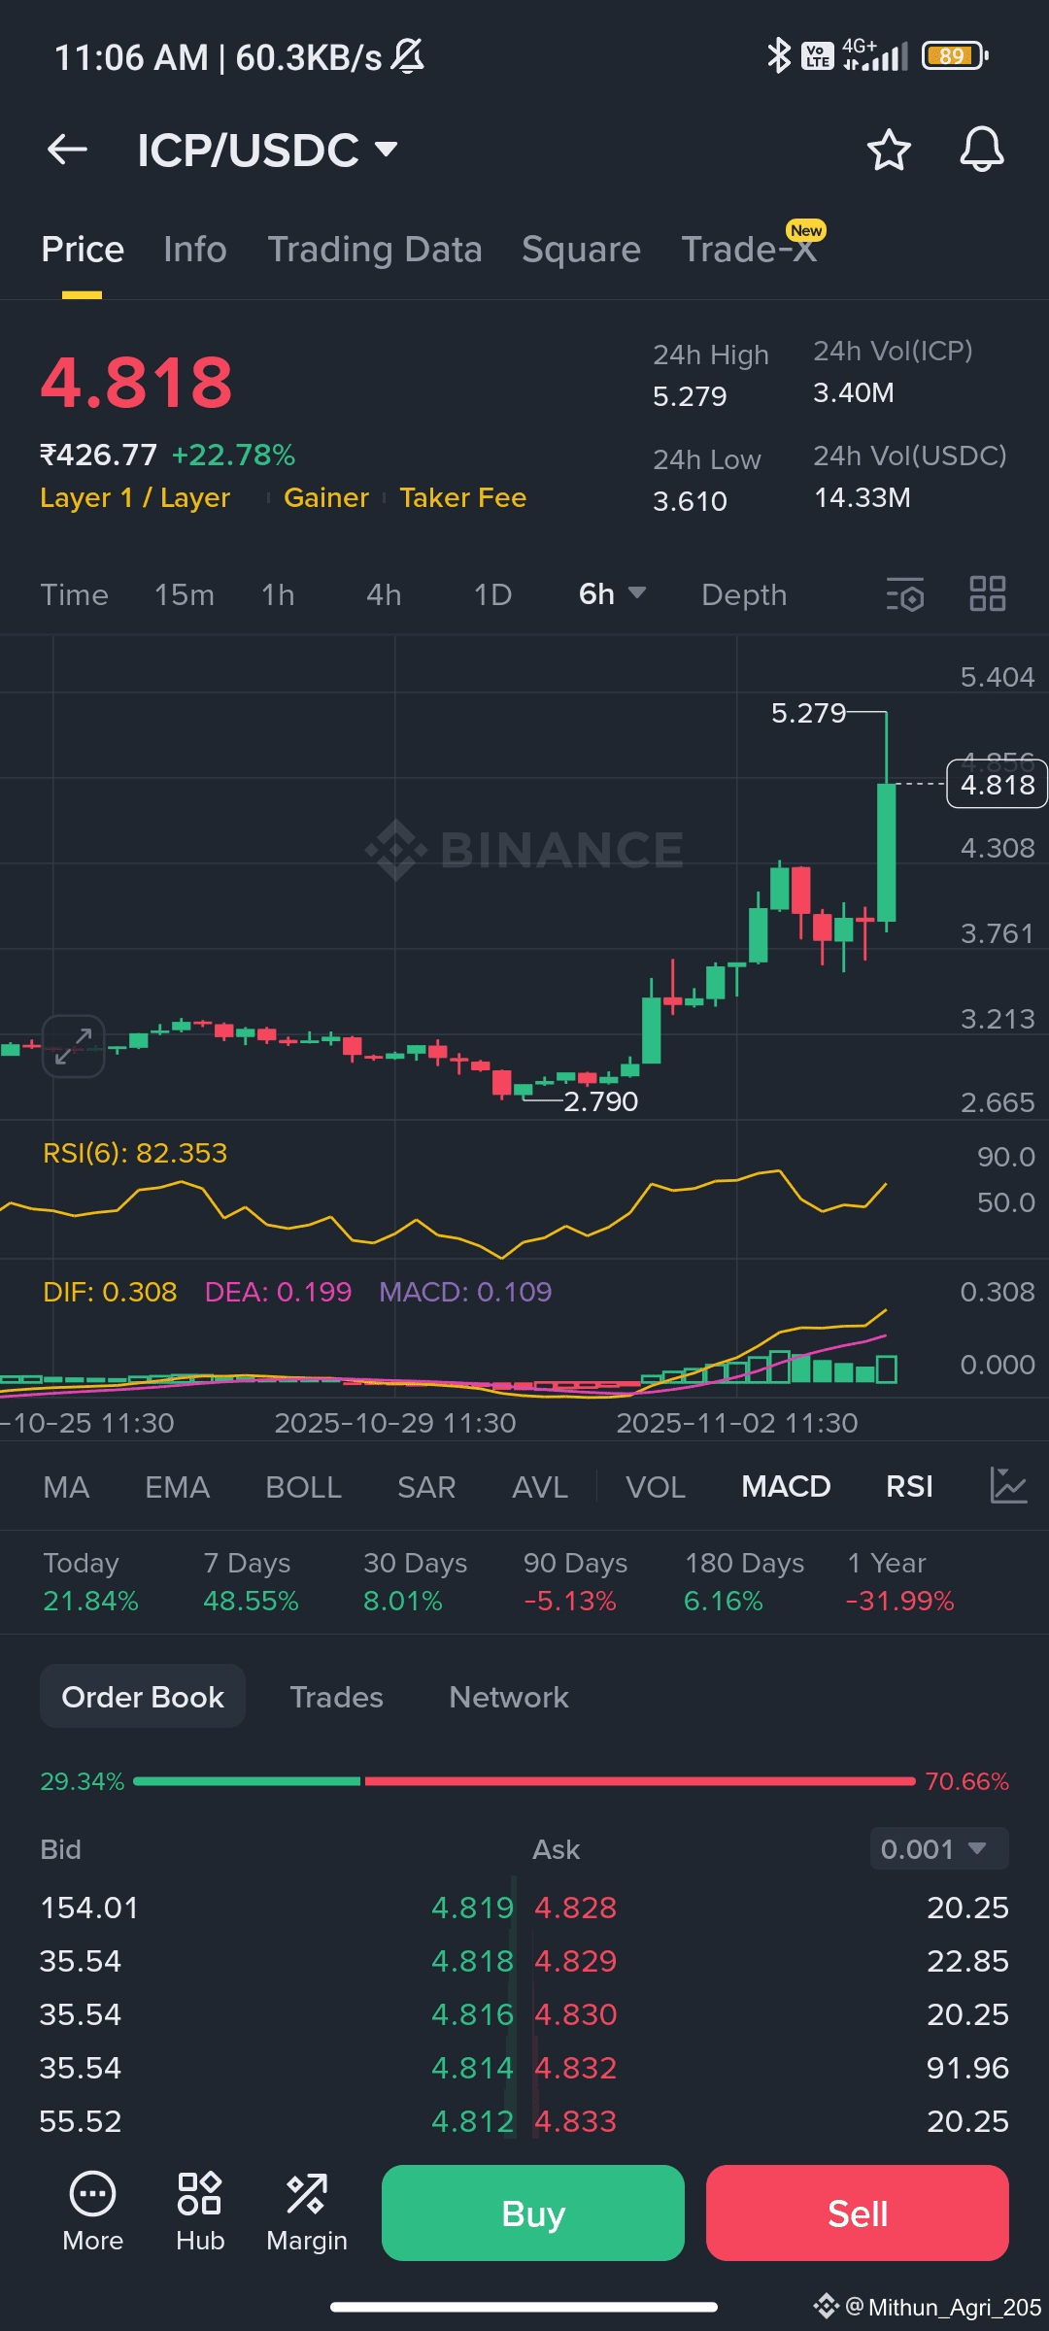Screen dimensions: 1049x2331
Task: Add ICP/USDC to favorites star
Action: (x=888, y=150)
